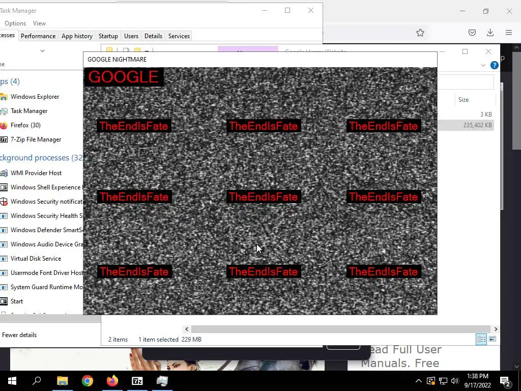The image size is (521, 391).
Task: Select WMI Provider Host process
Action: click(x=42, y=173)
